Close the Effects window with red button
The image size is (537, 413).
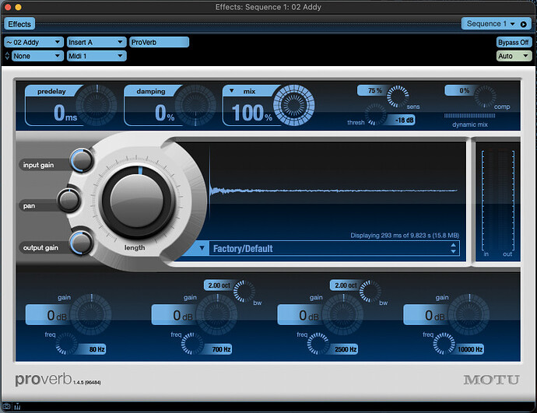pos(8,7)
